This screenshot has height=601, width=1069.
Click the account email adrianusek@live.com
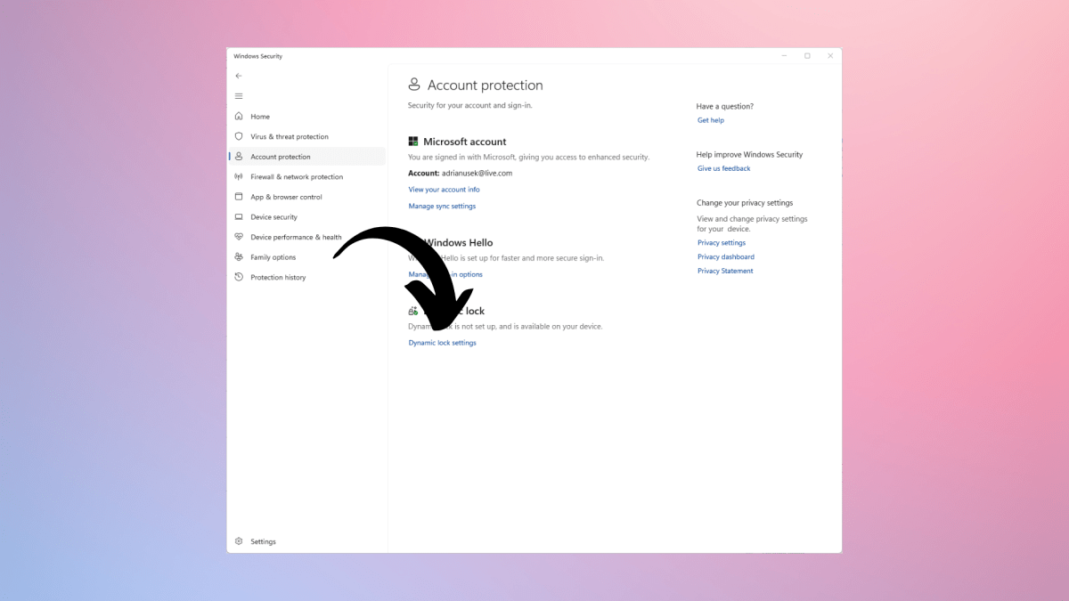click(x=477, y=174)
